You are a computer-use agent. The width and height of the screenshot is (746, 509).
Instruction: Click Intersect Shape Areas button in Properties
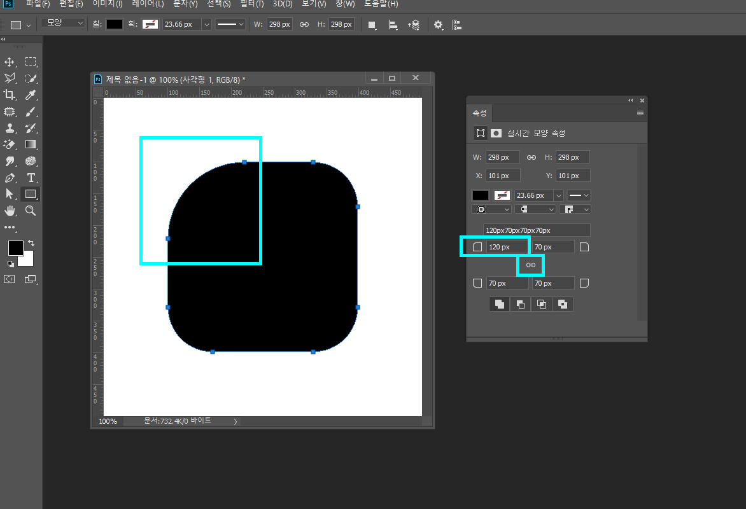click(x=542, y=305)
